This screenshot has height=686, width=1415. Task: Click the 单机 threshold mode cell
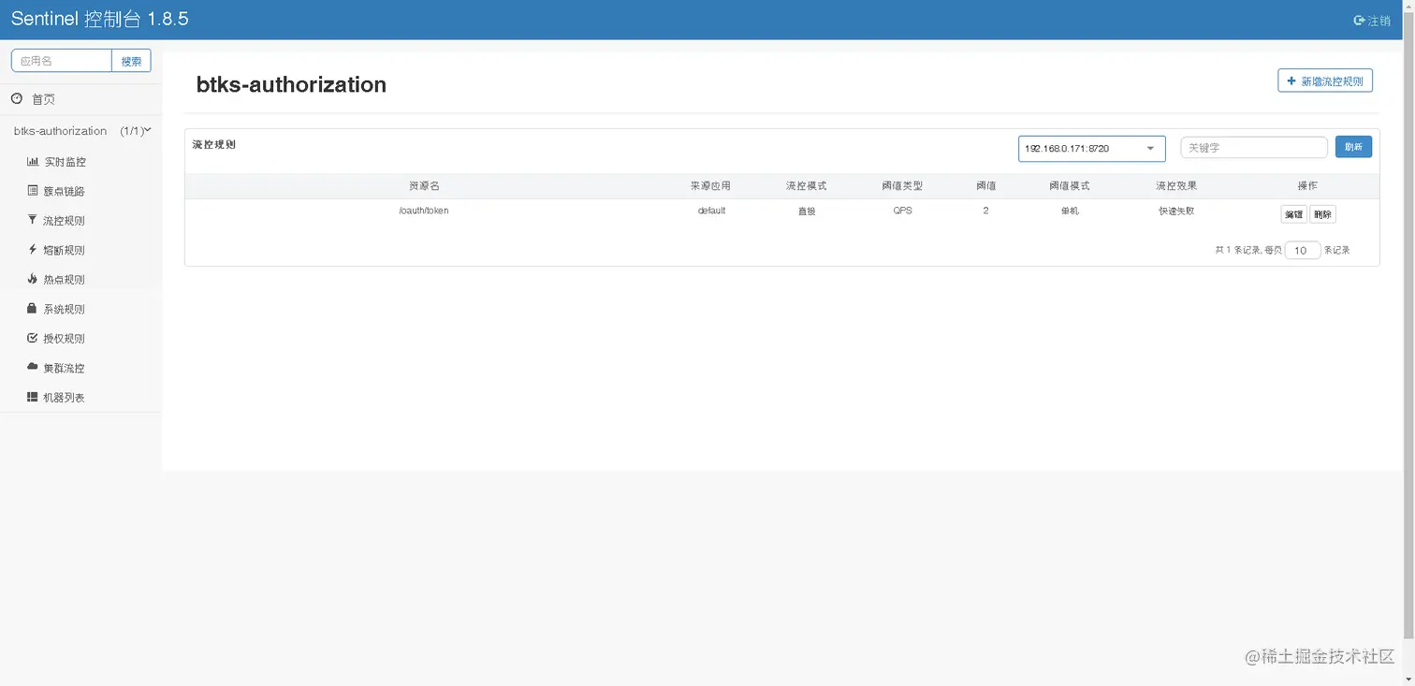coord(1070,211)
